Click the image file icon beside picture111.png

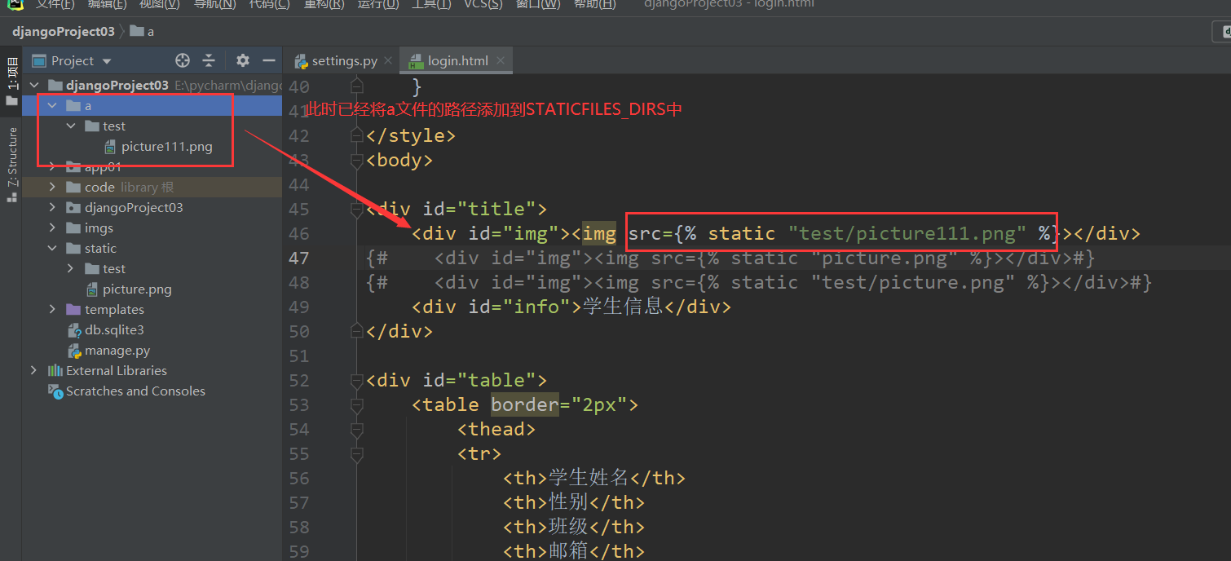(110, 147)
